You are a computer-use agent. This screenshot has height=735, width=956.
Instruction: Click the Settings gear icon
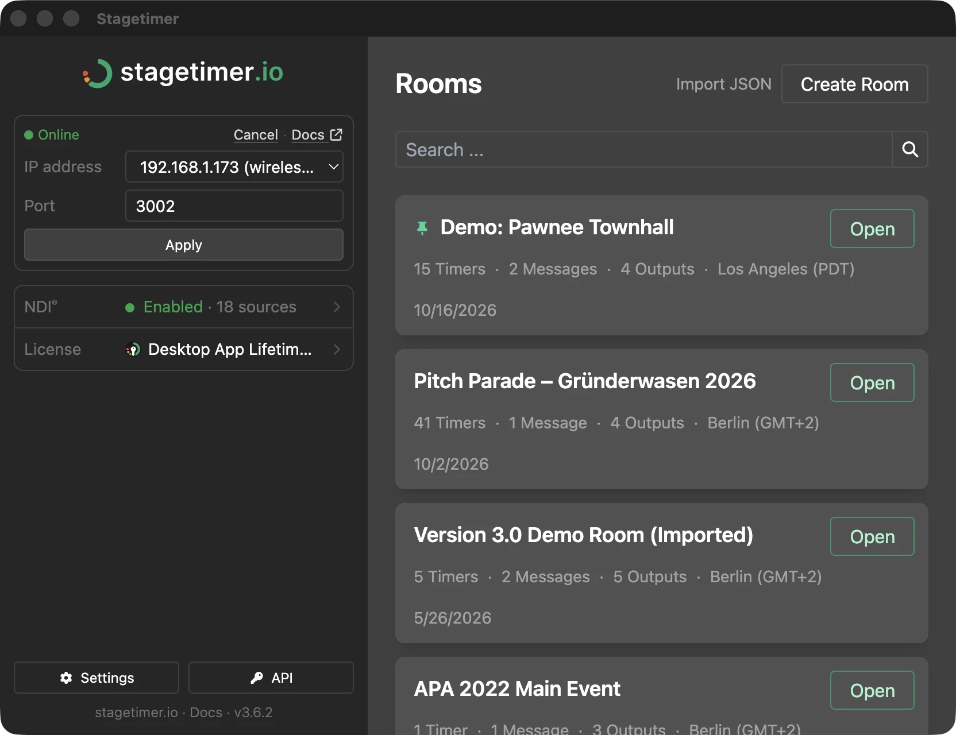66,678
